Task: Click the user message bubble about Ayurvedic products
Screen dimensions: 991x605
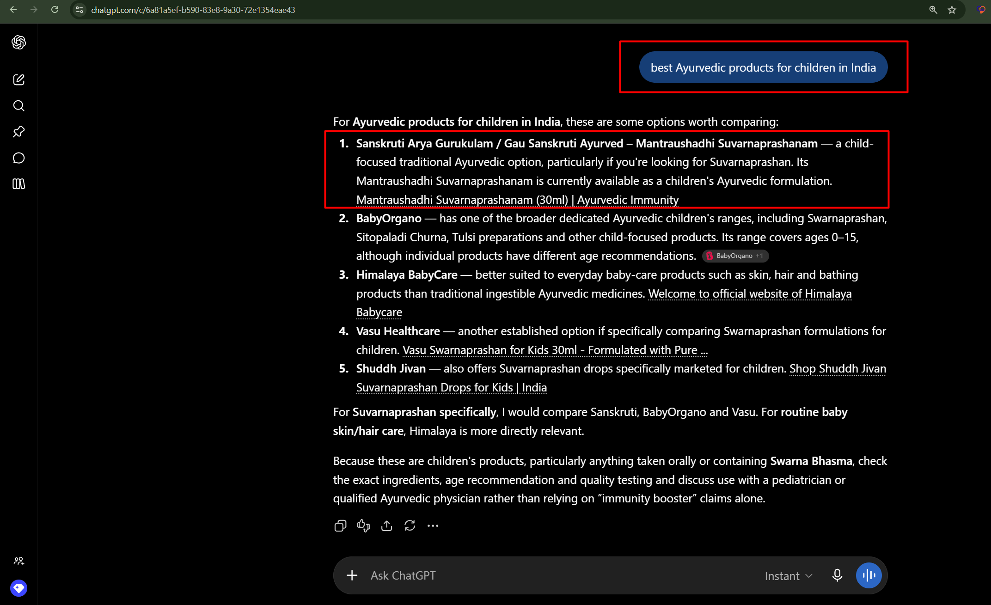Action: (763, 67)
